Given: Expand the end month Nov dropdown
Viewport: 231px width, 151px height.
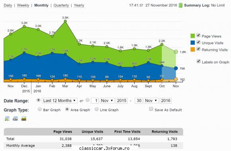Looking at the screenshot, I should point(151,101).
